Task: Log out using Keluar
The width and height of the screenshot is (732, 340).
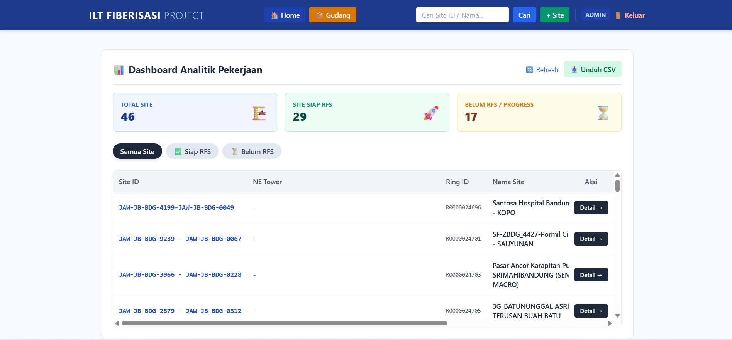Action: tap(630, 15)
